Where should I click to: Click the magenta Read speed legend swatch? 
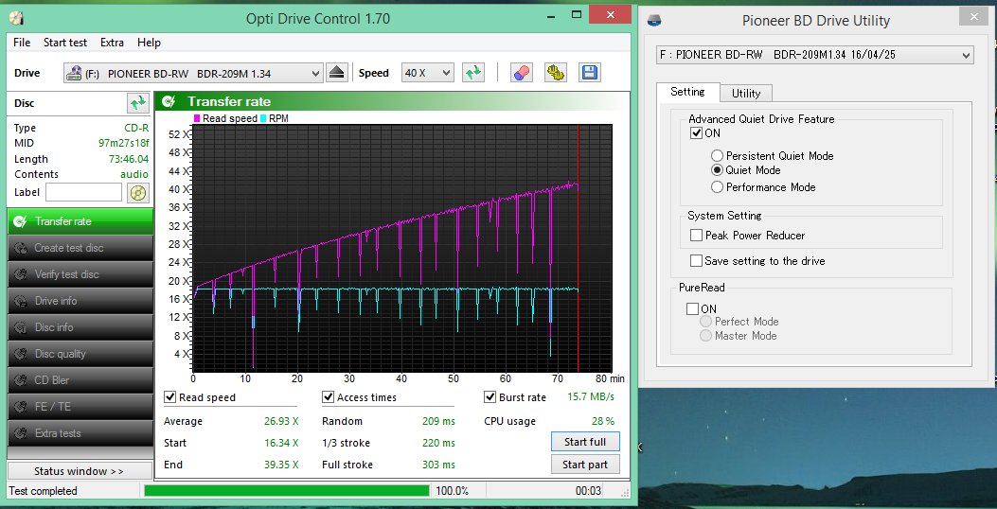[197, 118]
